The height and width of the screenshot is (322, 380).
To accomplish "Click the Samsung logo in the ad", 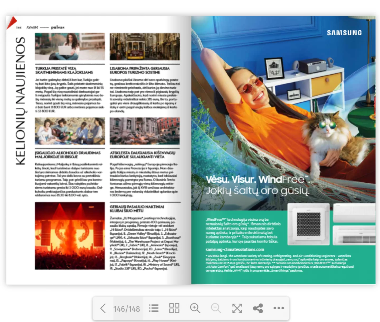I will 344,33.
